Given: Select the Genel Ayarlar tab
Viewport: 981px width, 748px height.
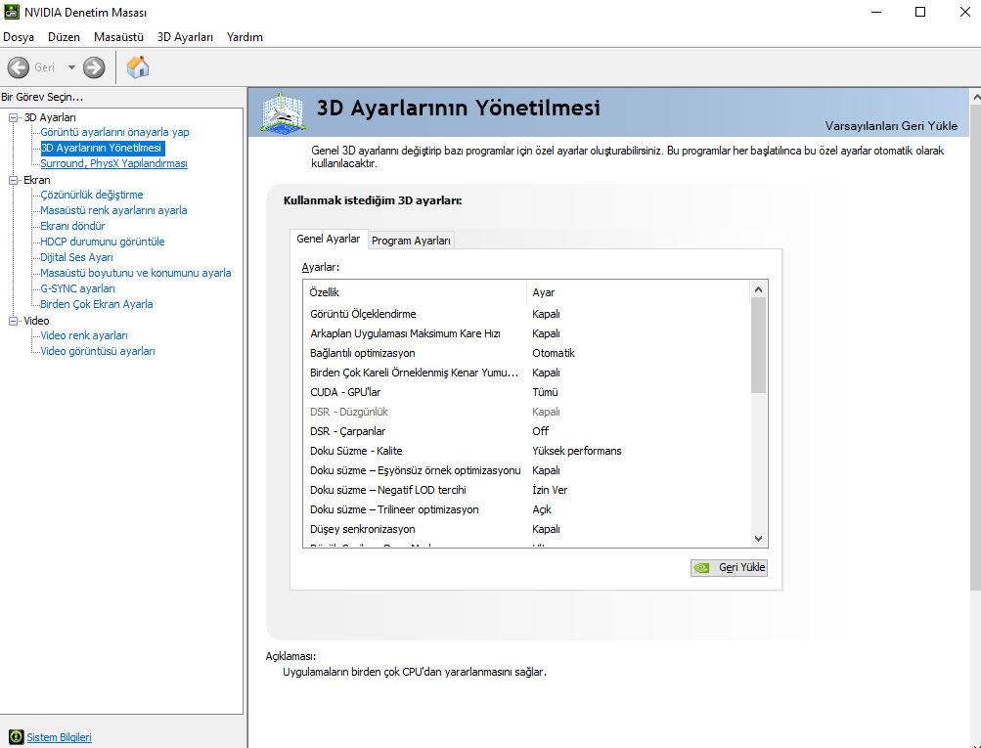Looking at the screenshot, I should coord(329,239).
